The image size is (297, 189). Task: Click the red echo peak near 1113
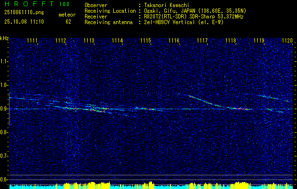pos(91,110)
